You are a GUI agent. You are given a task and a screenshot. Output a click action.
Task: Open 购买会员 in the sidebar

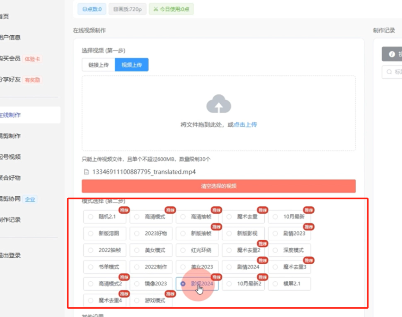pyautogui.click(x=10, y=59)
